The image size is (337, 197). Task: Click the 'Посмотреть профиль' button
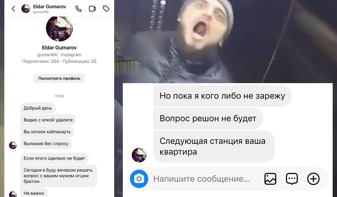pos(59,78)
